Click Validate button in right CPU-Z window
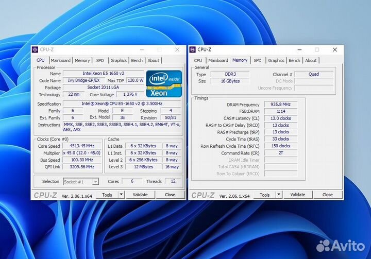The height and width of the screenshot is (259, 371). [x=298, y=195]
